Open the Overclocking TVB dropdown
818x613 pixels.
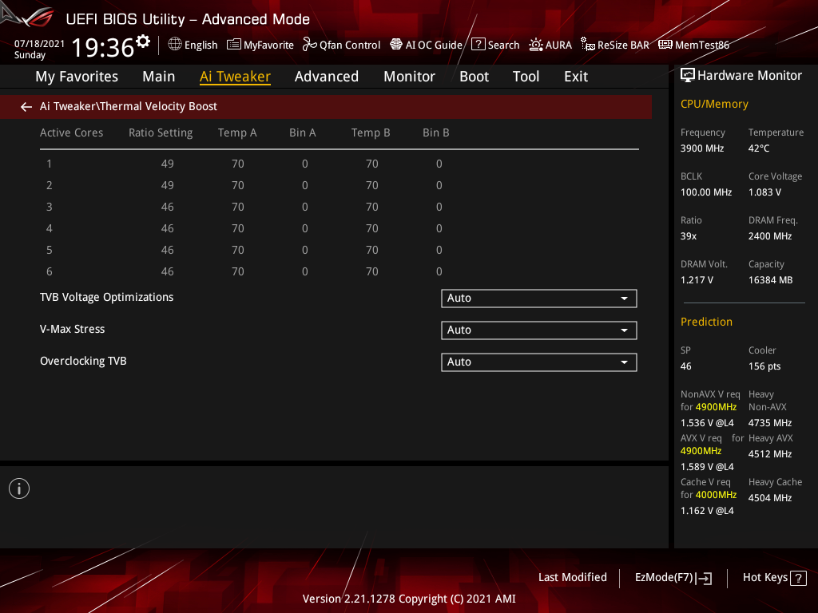pos(538,362)
